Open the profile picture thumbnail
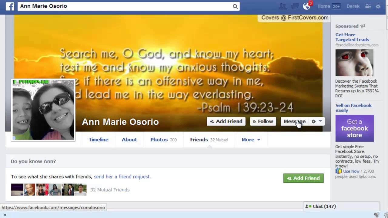Screen dimensions: 388x218 (x=43, y=110)
